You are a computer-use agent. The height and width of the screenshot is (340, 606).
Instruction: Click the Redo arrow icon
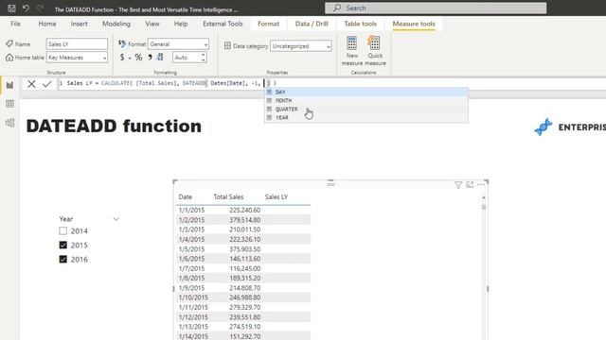pyautogui.click(x=40, y=8)
